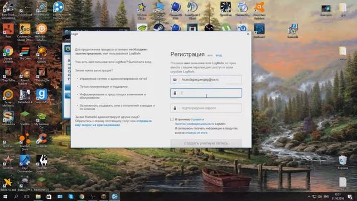
Task: Click 'отправьте ему запрос на присоединение' link
Action: coord(114,123)
